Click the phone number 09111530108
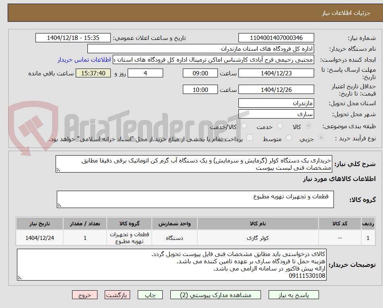This screenshot has width=383, height=308. pos(307,276)
